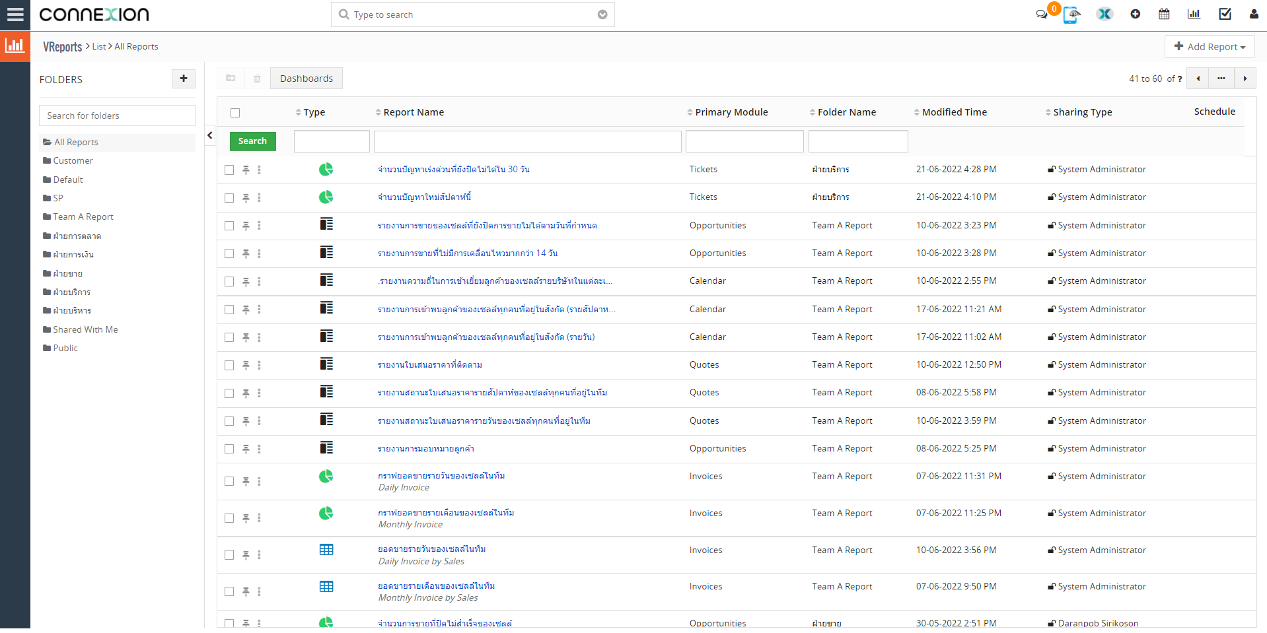Open the chat notifications icon
Viewport: 1267px width, 633px height.
pyautogui.click(x=1042, y=15)
